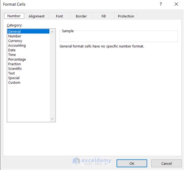Open the Fill tab
This screenshot has height=170, width=184.
tap(104, 16)
